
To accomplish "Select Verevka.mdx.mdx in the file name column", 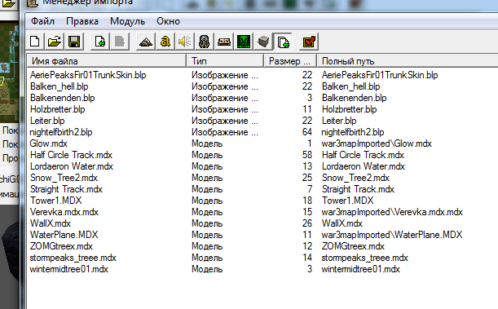I will click(64, 212).
